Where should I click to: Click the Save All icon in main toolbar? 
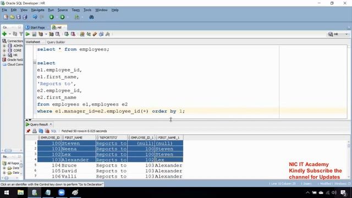point(25,17)
